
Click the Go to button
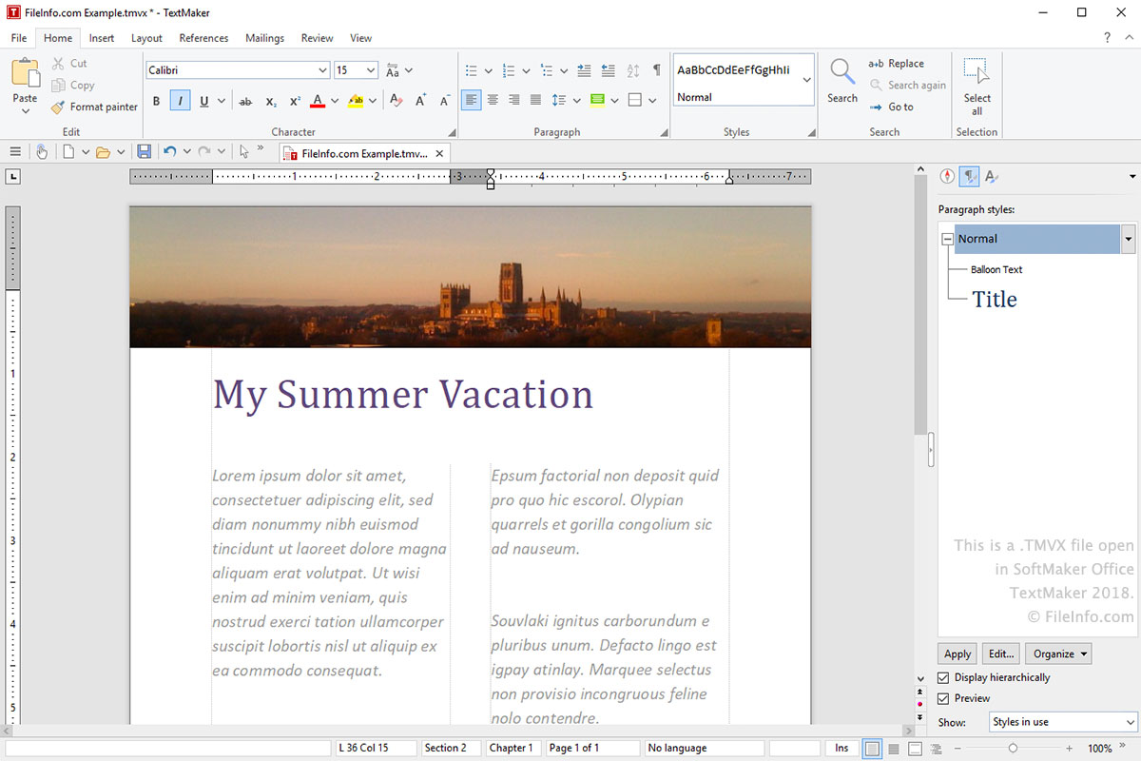[x=891, y=107]
